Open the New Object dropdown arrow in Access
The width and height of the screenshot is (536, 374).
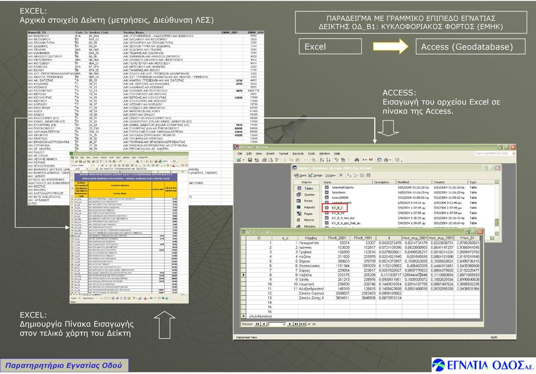(390, 160)
